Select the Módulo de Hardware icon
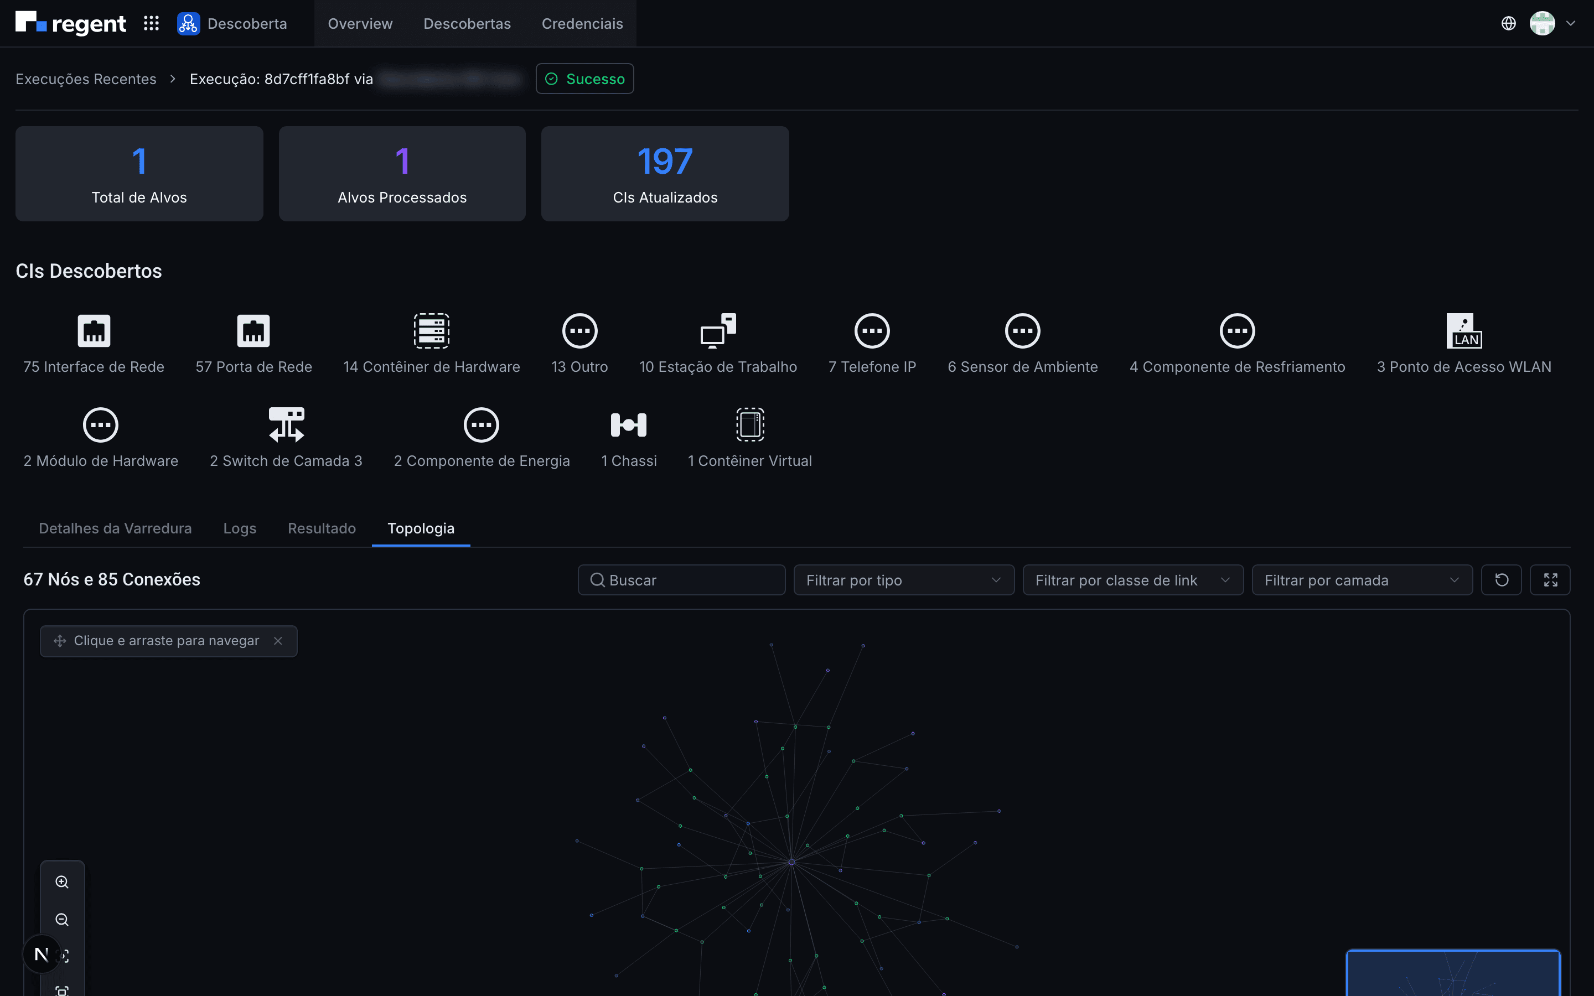 (x=101, y=425)
